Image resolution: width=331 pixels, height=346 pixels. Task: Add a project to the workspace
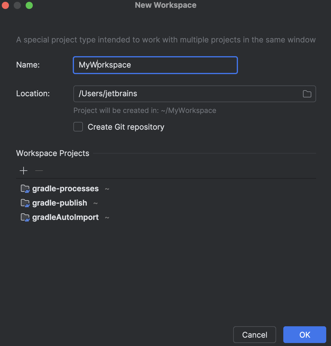[23, 170]
